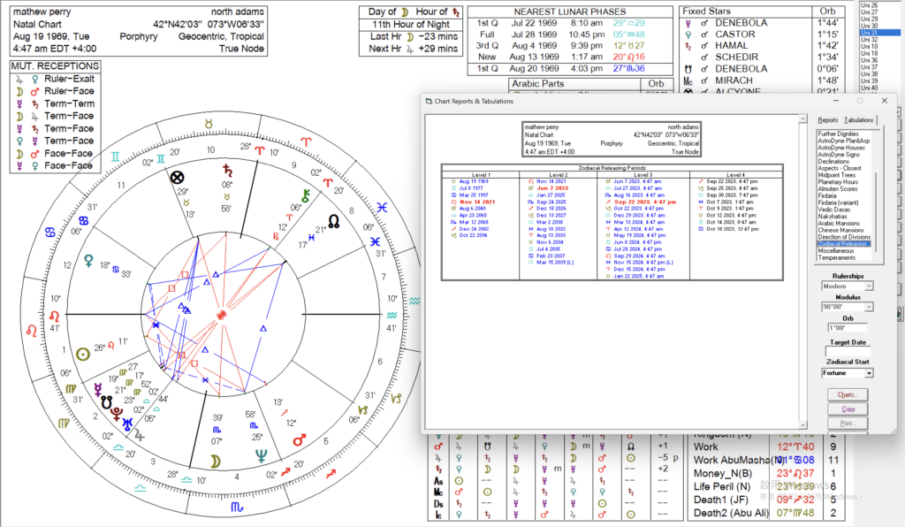This screenshot has height=527, width=905.
Task: Click the Sun glyph in the chart wheel
Action: 84,353
